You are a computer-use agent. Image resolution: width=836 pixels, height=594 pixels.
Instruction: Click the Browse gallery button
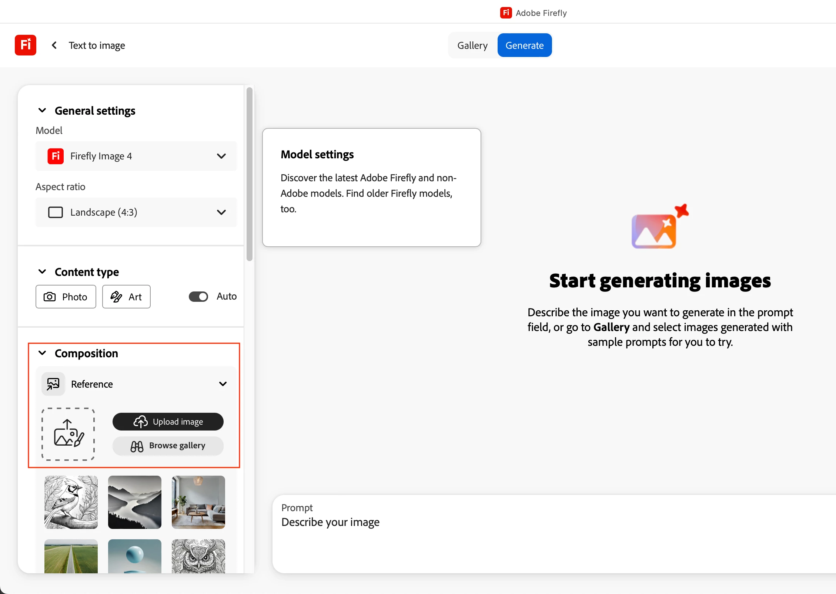(x=168, y=446)
